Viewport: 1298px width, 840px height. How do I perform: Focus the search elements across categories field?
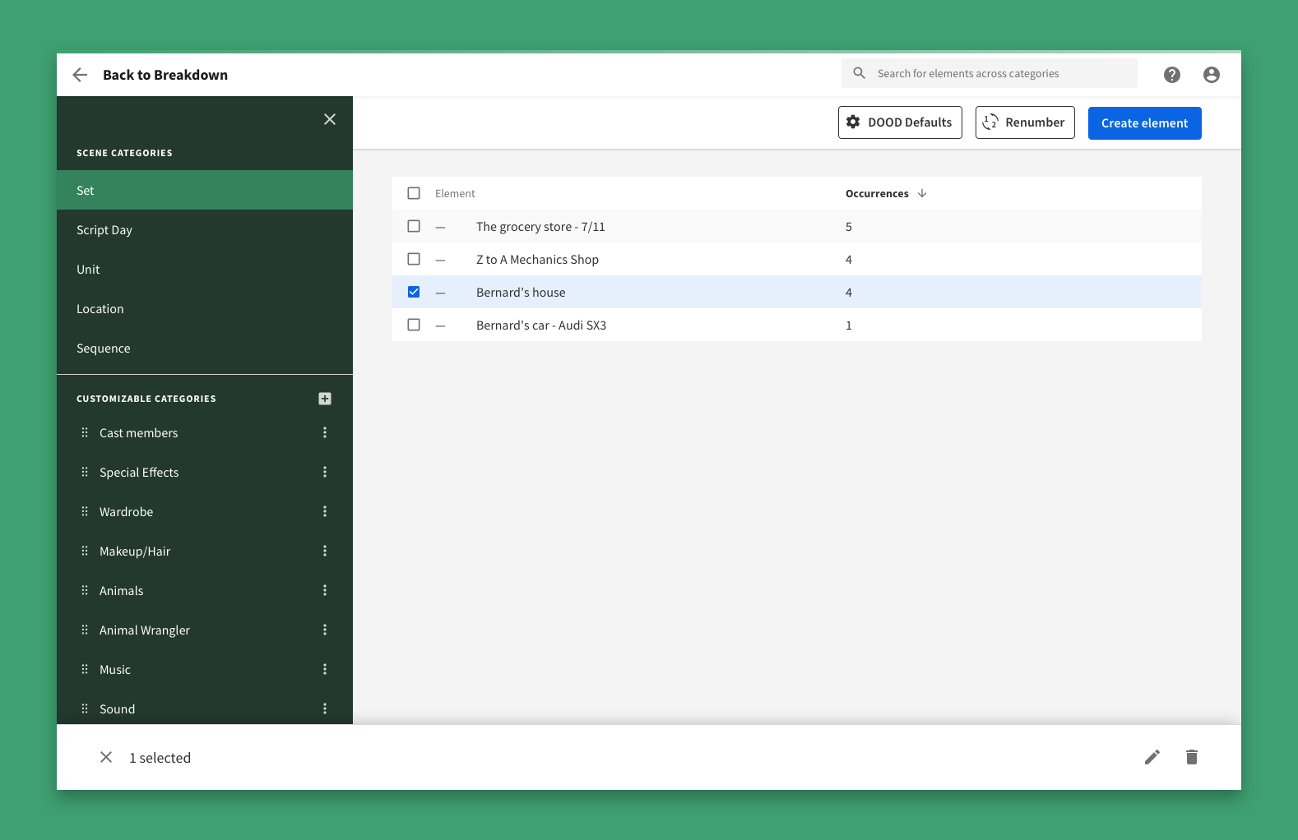tap(999, 73)
